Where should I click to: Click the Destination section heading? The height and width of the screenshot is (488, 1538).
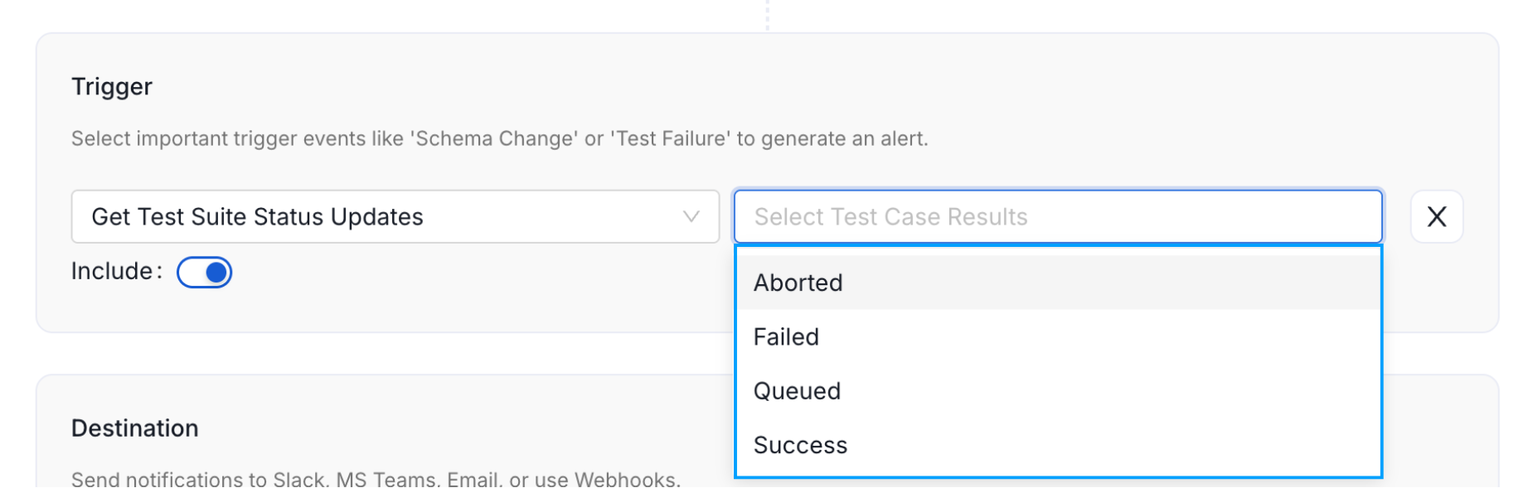pyautogui.click(x=134, y=428)
